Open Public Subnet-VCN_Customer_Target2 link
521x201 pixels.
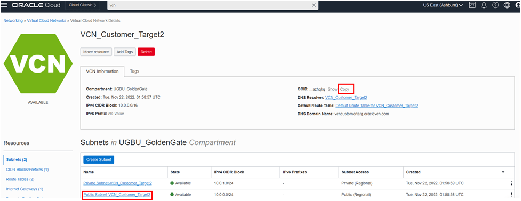coord(117,195)
